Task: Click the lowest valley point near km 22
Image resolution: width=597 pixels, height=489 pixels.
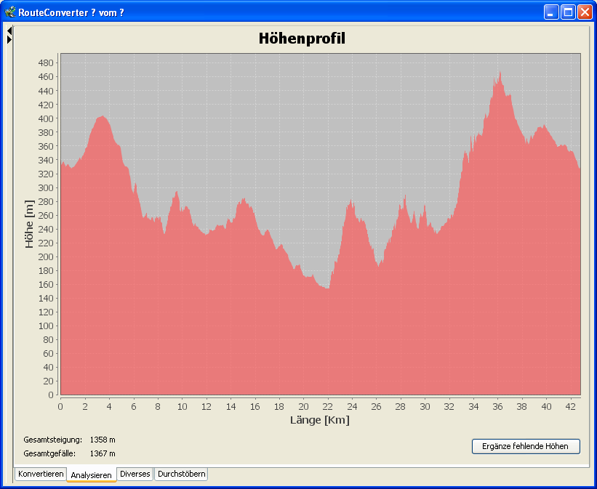Action: pyautogui.click(x=328, y=288)
